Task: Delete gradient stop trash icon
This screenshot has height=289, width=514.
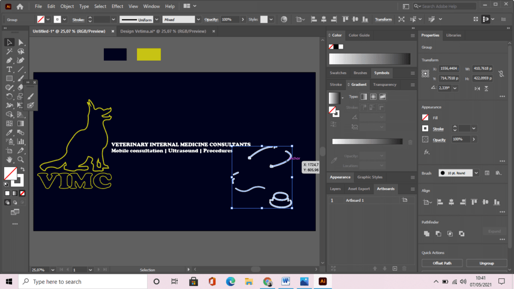Action: click(x=410, y=142)
